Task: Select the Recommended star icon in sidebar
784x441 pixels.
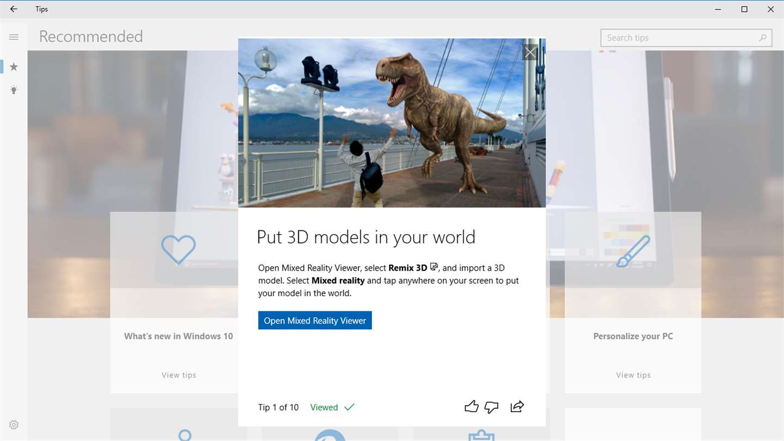Action: 14,66
